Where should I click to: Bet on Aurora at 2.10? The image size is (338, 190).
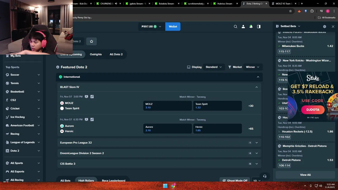tap(167, 129)
